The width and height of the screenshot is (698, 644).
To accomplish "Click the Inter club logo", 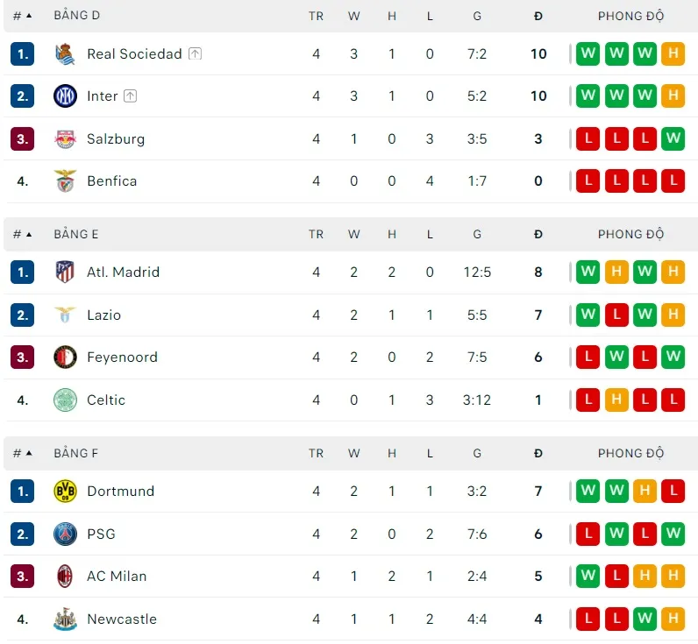I will pos(66,96).
